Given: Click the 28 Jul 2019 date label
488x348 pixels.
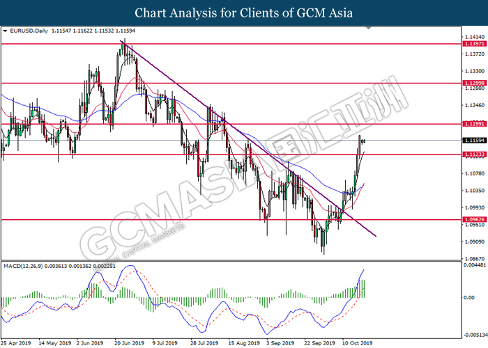Looking at the screenshot, I should coord(204,343).
